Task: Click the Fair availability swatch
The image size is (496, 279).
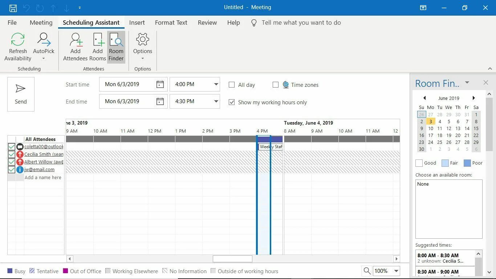Action: [445, 163]
